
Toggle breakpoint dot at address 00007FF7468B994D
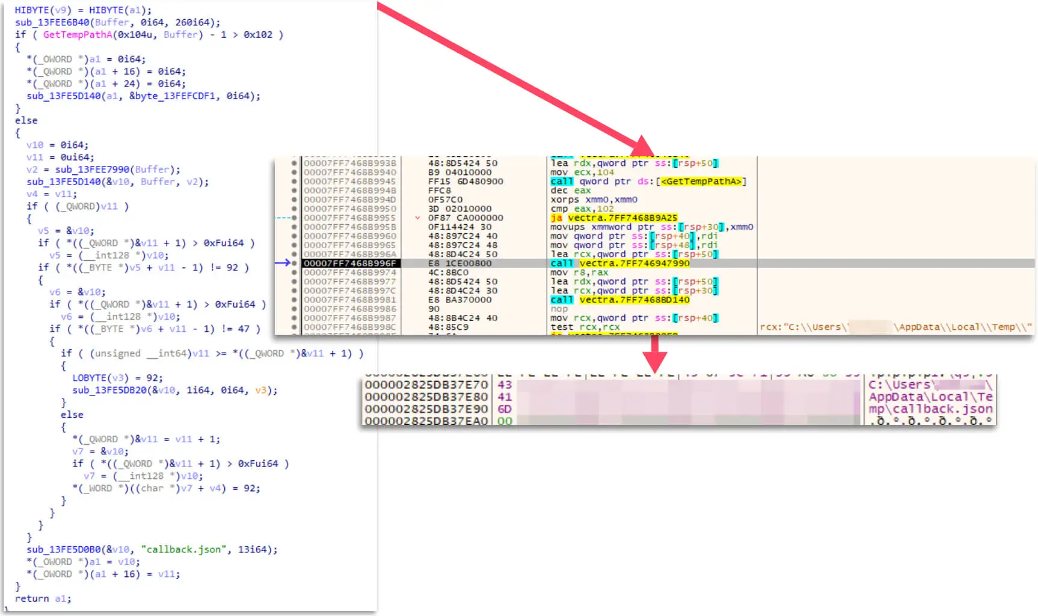pos(294,200)
